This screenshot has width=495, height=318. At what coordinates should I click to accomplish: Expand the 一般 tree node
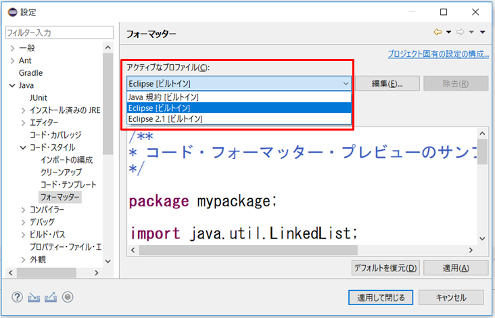(x=12, y=48)
